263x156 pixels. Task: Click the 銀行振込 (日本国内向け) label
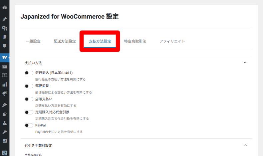tap(54, 73)
